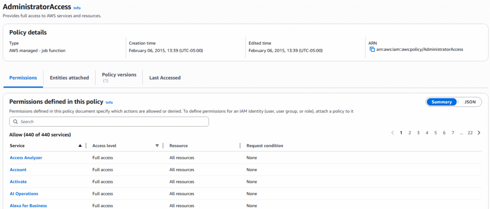490x209 pixels.
Task: Click the AdministratorAccess page title
Action: coord(37,7)
